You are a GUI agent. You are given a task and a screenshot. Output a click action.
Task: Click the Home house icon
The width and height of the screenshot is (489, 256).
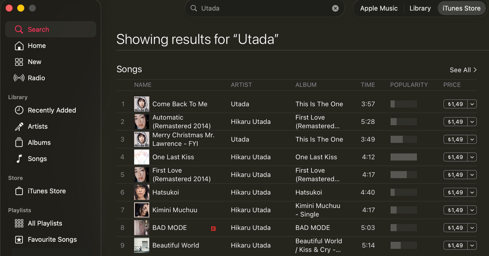point(19,46)
